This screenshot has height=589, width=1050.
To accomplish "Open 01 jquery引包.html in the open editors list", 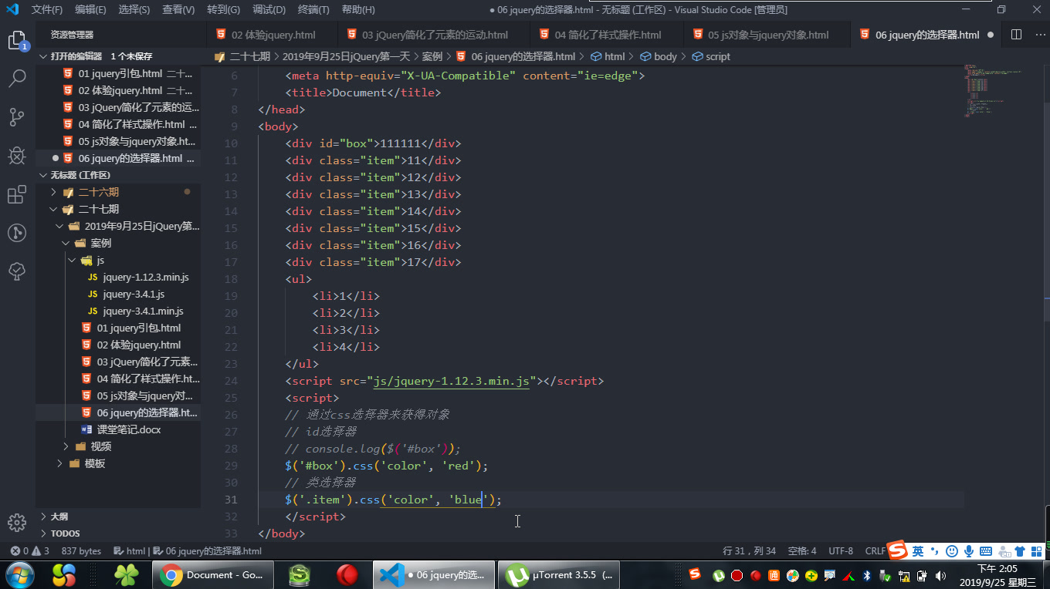I will 120,73.
